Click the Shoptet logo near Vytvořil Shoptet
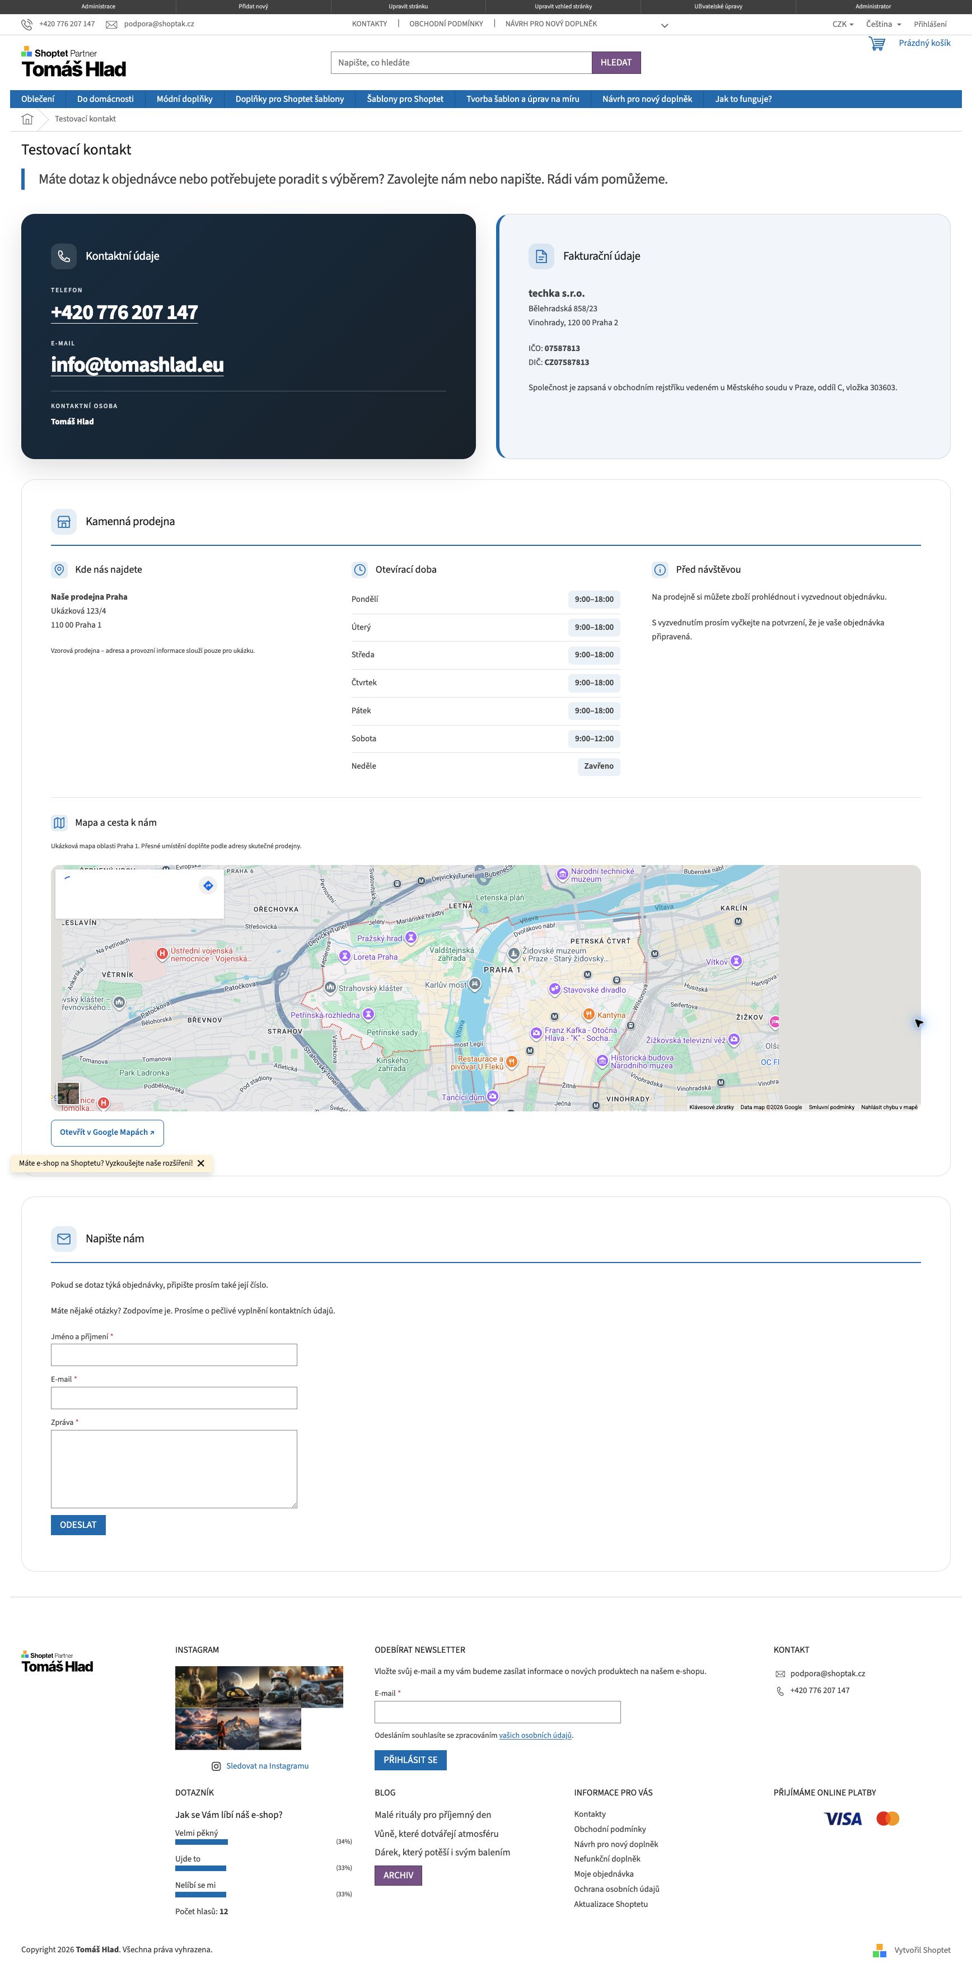 tap(879, 1949)
